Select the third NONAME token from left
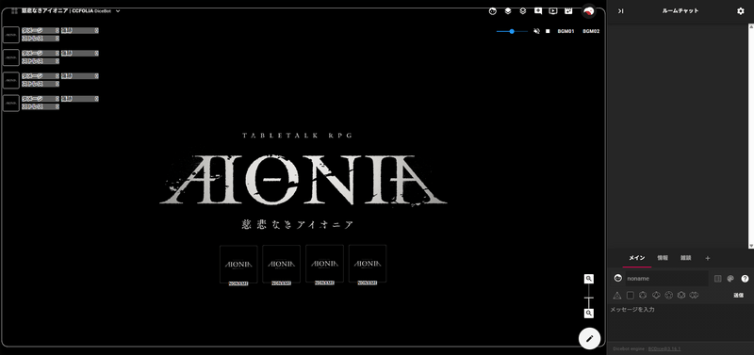 click(324, 265)
